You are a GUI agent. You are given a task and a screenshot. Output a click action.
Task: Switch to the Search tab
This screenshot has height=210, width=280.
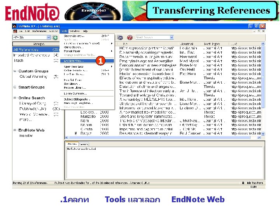[x=84, y=144]
